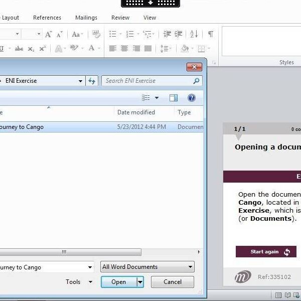Click the Grow Font icon
301x301 pixels.
(48, 34)
